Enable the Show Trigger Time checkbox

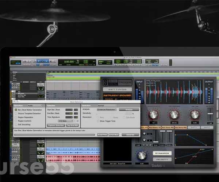tap(98, 121)
